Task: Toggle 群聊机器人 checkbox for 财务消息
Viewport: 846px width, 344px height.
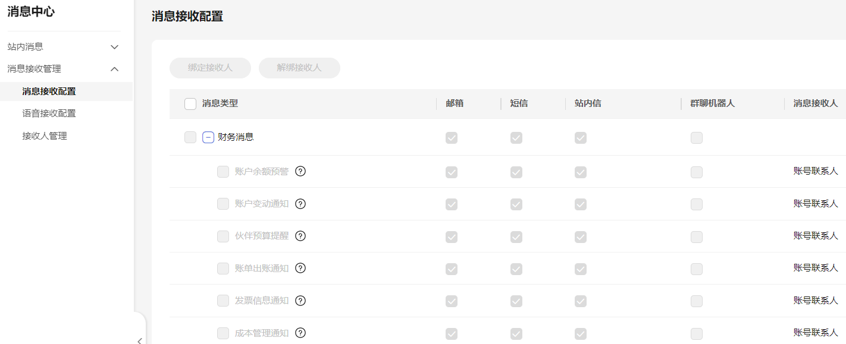Action: tap(697, 138)
